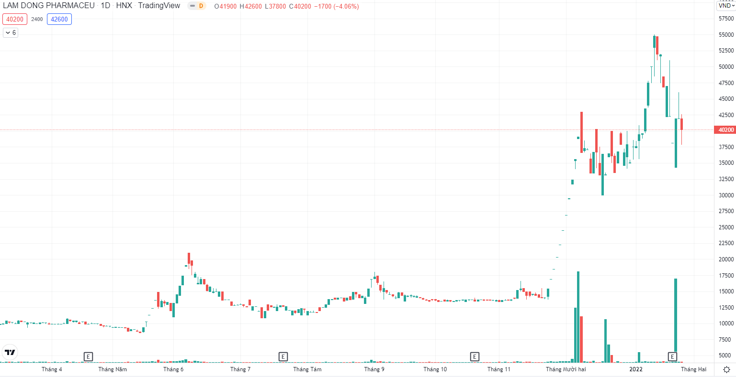Image resolution: width=736 pixels, height=377 pixels.
Task: Click the tallest green volume bar in December
Action: tap(578, 317)
